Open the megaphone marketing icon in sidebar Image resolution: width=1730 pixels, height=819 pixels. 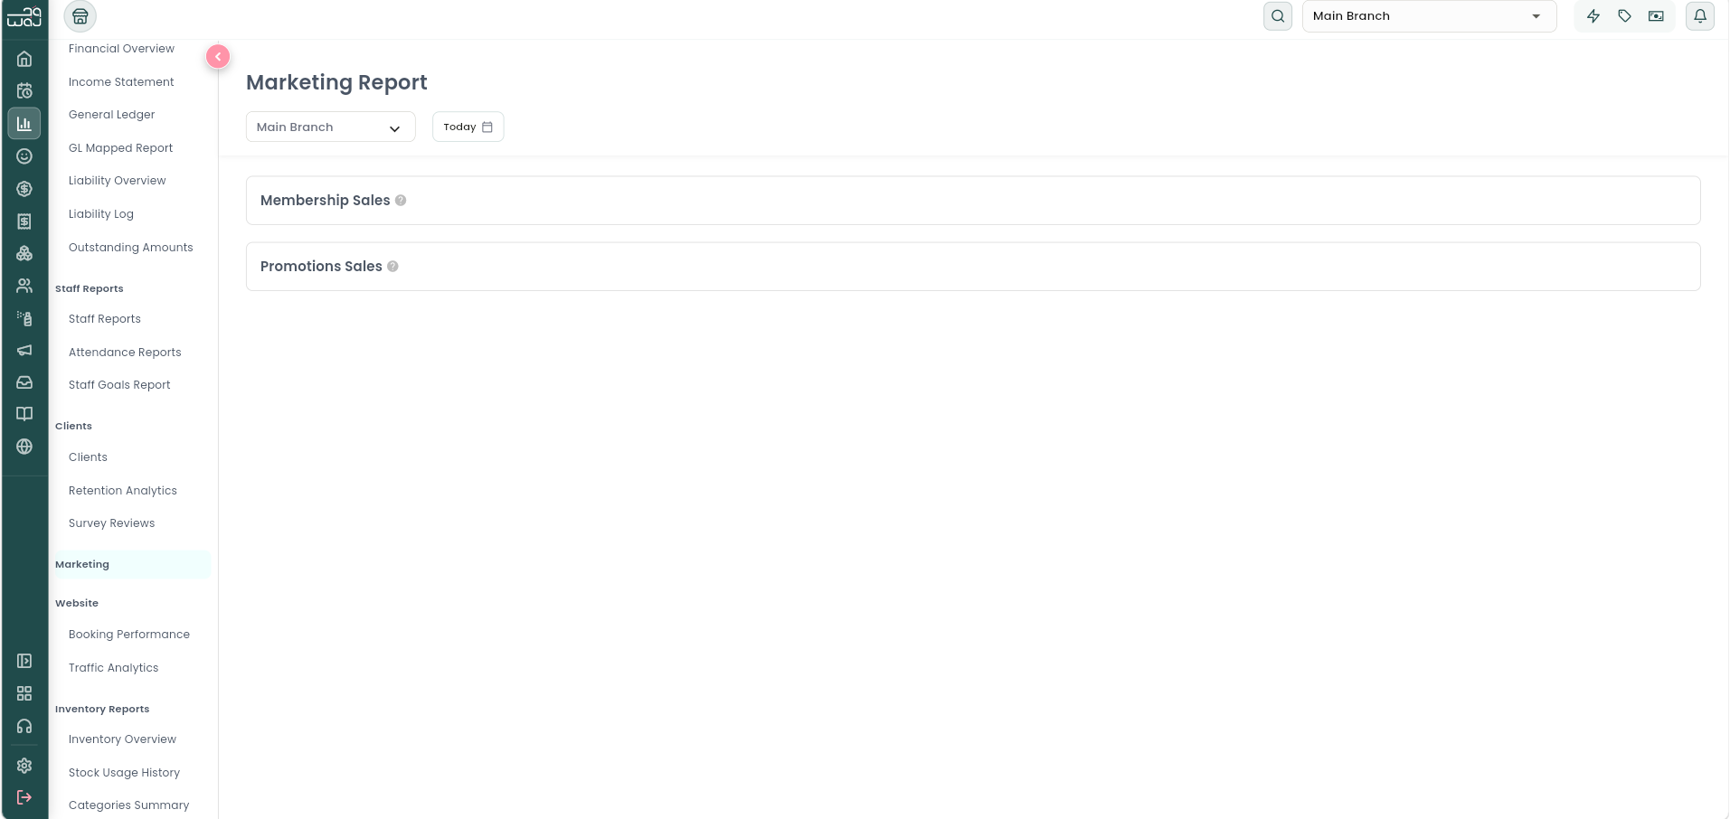pos(24,350)
